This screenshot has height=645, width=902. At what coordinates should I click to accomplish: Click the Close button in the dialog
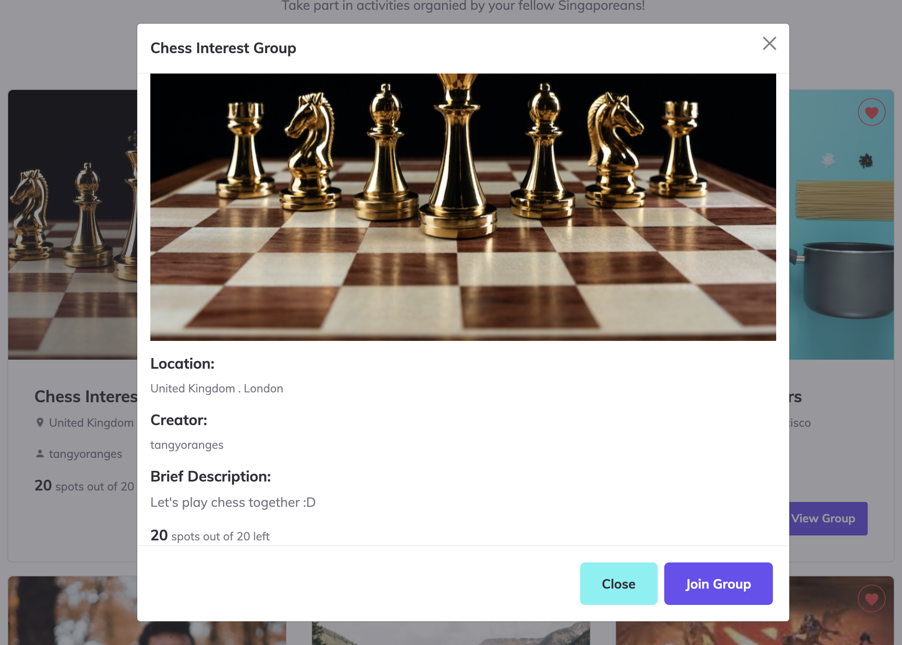[618, 584]
